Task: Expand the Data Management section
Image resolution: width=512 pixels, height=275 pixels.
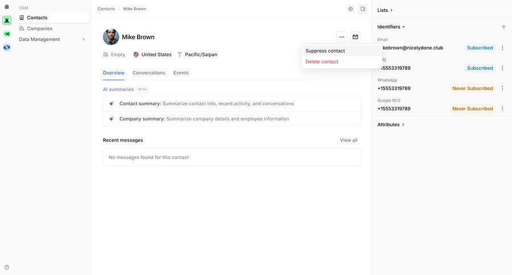Action: click(52, 39)
